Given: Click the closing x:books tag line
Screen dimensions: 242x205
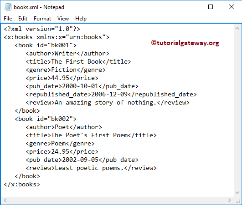Looking at the screenshot, I should 22,184.
